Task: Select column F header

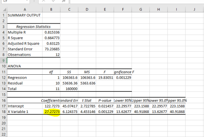Action: click(123, 9)
